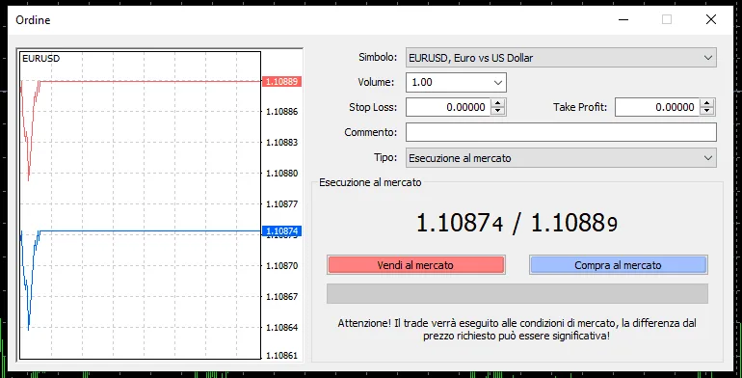The width and height of the screenshot is (742, 378).
Task: Click the gray bar under the trade buttons
Action: pyautogui.click(x=517, y=294)
